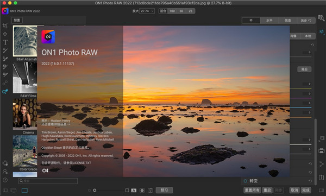Open the help question mark icon
Image resolution: width=326 pixels, height=196 pixels.
click(x=5, y=180)
